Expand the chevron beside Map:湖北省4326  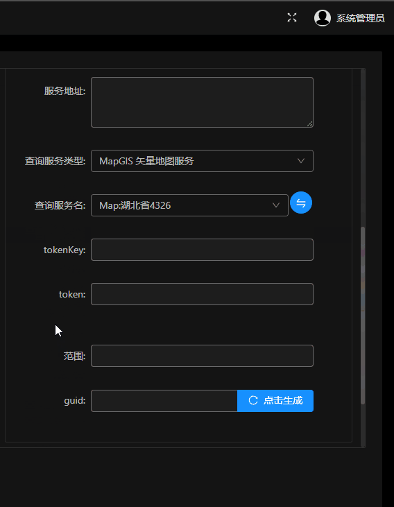click(276, 205)
